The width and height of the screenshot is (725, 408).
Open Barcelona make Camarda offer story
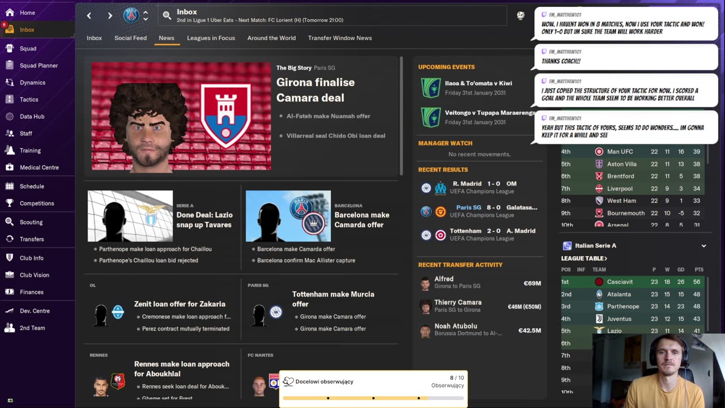pos(362,220)
